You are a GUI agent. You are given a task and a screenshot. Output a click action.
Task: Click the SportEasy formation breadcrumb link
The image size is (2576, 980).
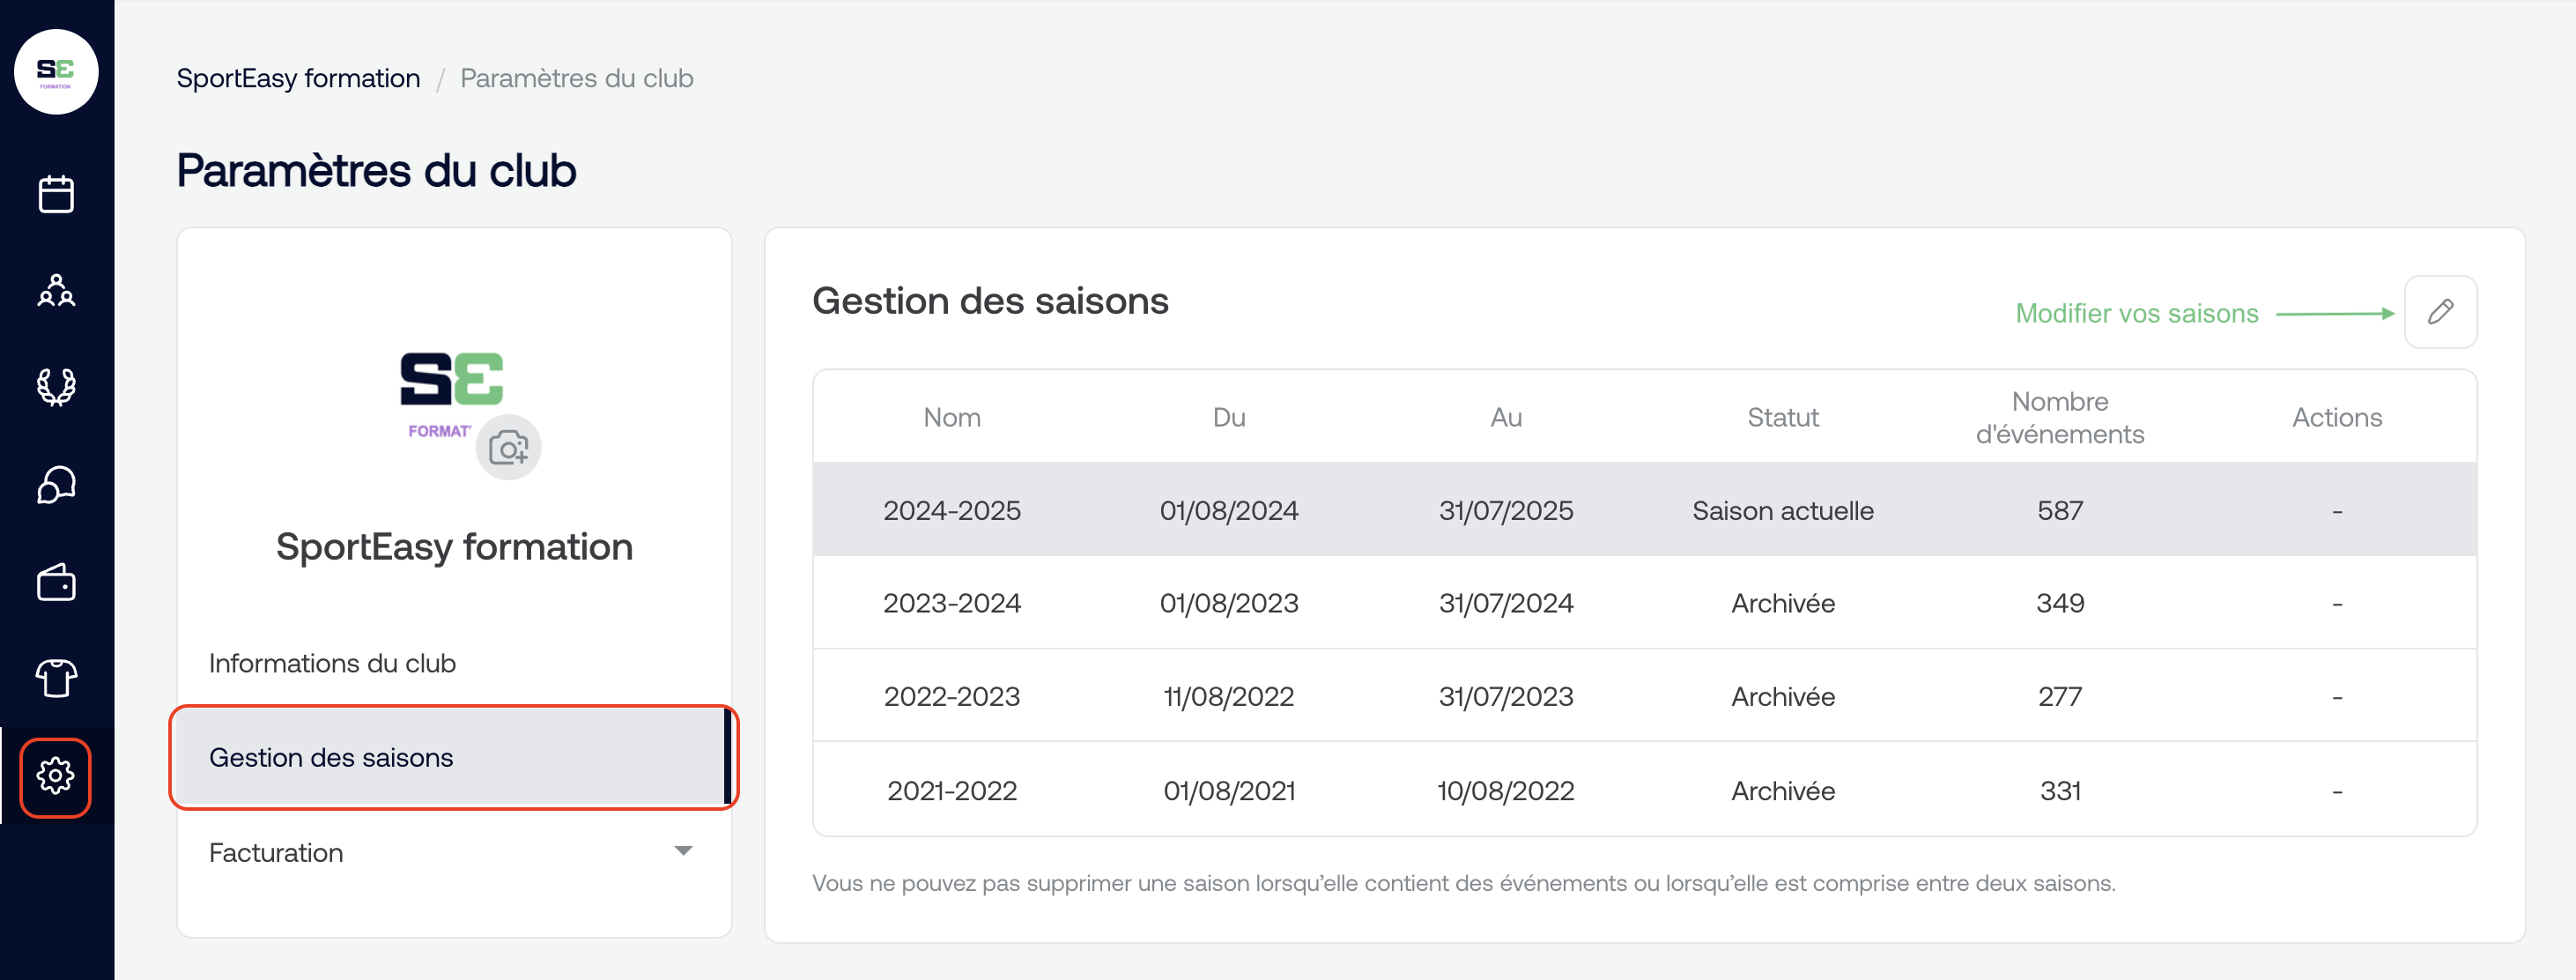click(298, 78)
